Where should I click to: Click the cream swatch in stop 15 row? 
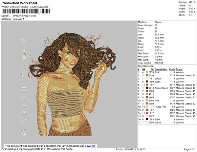(x=147, y=116)
